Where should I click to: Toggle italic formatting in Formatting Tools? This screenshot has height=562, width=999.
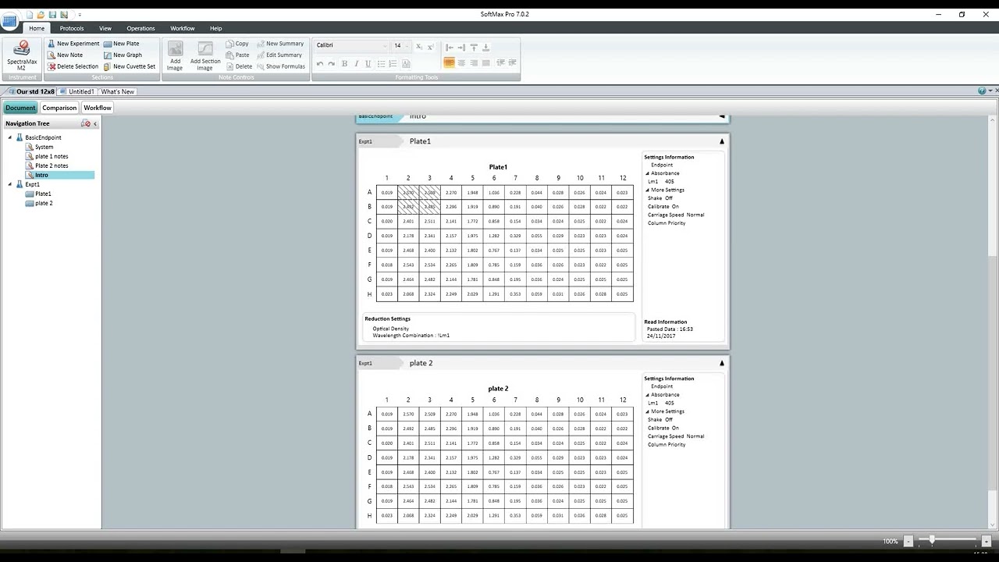[356, 63]
